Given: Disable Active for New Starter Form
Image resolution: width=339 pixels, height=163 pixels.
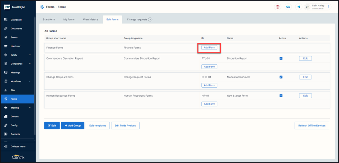Looking at the screenshot, I should click(x=281, y=96).
